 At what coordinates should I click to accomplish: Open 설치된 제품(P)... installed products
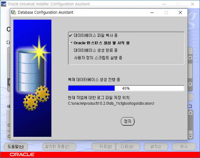pyautogui.click(x=59, y=146)
